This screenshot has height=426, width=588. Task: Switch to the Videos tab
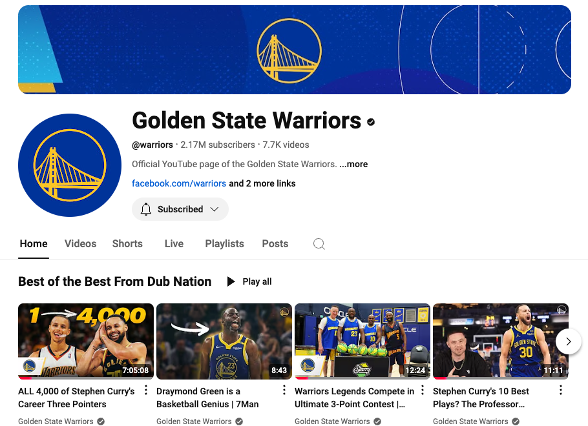(x=80, y=244)
